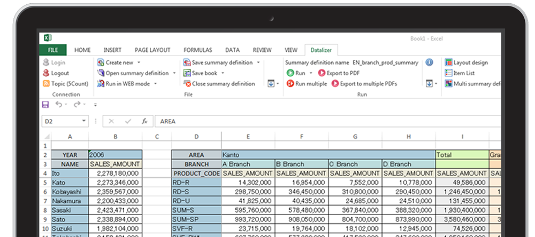Image resolution: width=535 pixels, height=237 pixels.
Task: Click the Redo arrow icon
Action: 77,105
